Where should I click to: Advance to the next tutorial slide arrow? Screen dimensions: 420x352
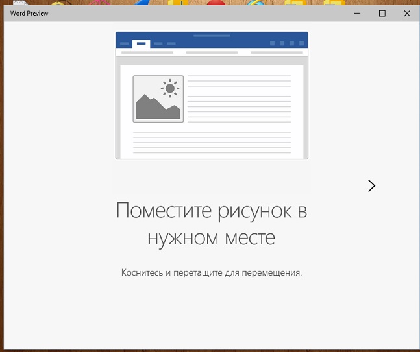(371, 185)
